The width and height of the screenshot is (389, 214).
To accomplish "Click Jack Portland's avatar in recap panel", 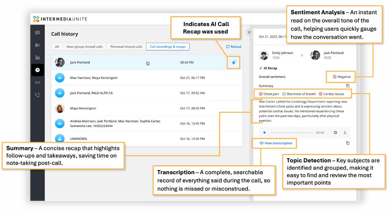I will pyautogui.click(x=315, y=55).
